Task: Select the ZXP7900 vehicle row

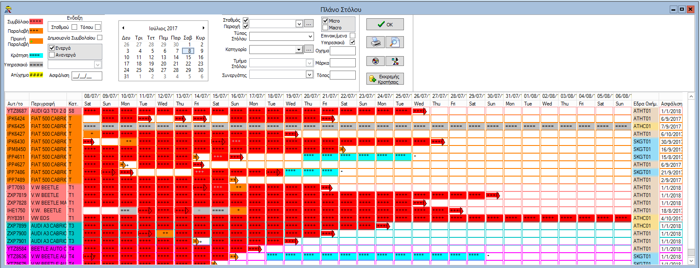Action: click(17, 234)
